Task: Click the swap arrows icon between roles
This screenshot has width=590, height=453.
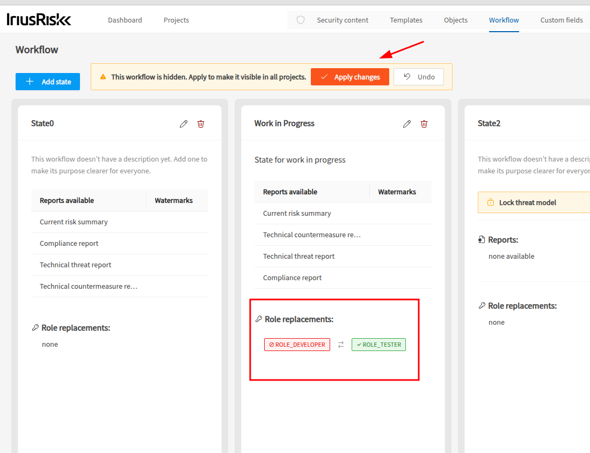Action: click(x=341, y=345)
